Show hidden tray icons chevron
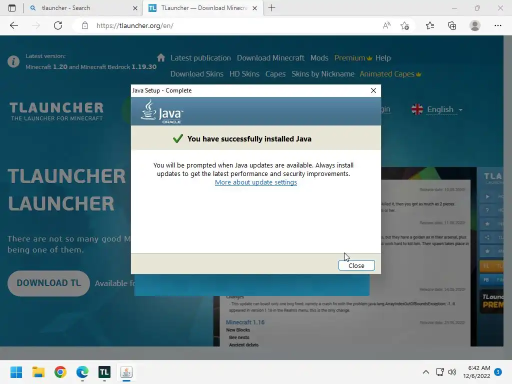Image resolution: width=512 pixels, height=384 pixels. pyautogui.click(x=426, y=372)
